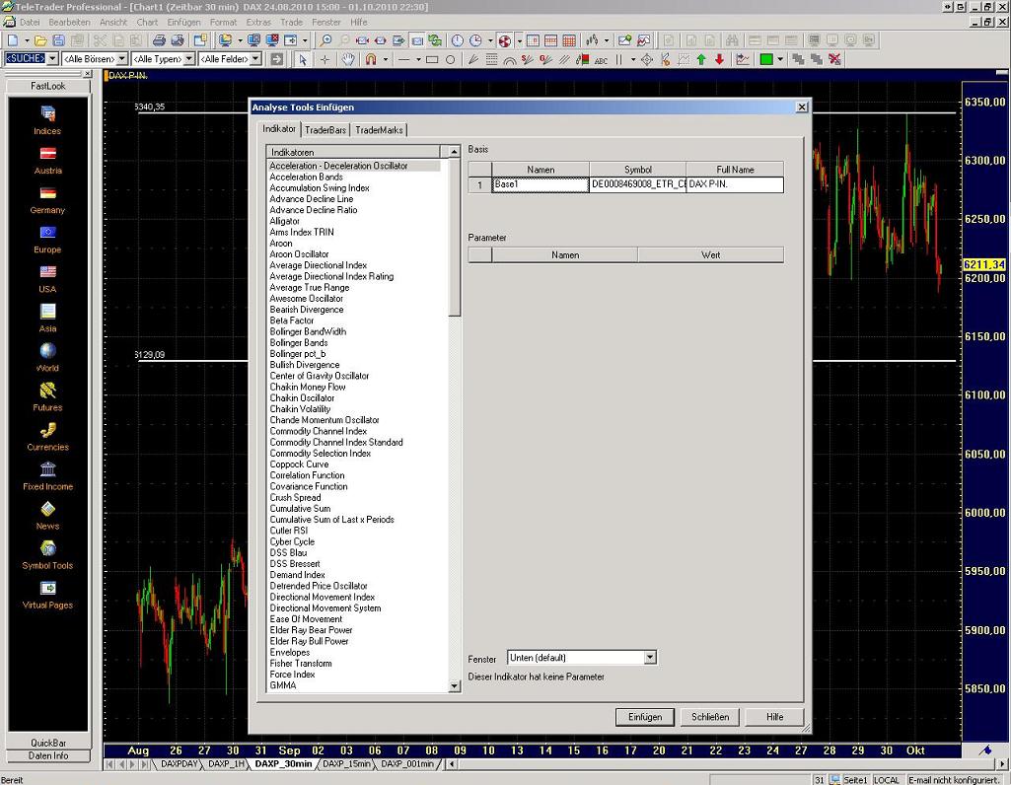This screenshot has width=1011, height=785.
Task: Open the Datei menu
Action: (29, 22)
